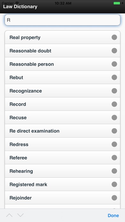Screen dimensions: 125x222
Task: Tap the gray circle next to Rebut
Action: click(x=114, y=78)
